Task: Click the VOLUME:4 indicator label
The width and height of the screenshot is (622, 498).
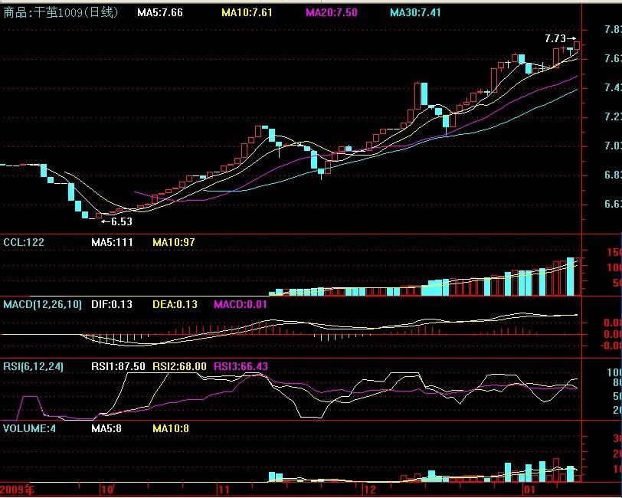Action: pyautogui.click(x=29, y=428)
